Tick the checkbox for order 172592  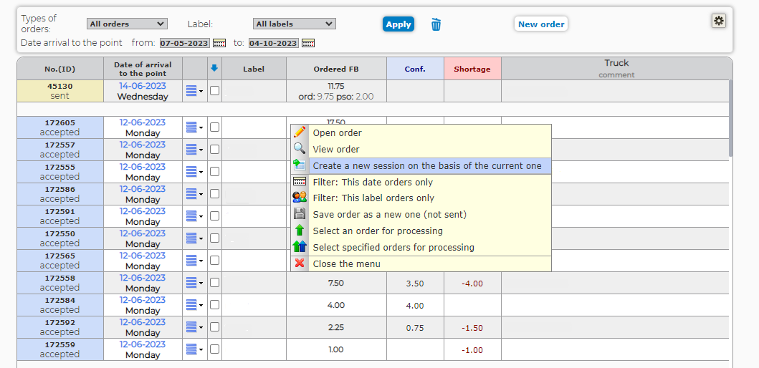(214, 327)
